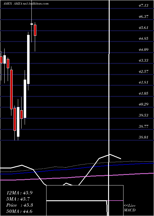This screenshot has width=154, height=216.
Task: Click the 42.57 price axis label
Action: [x=144, y=71]
